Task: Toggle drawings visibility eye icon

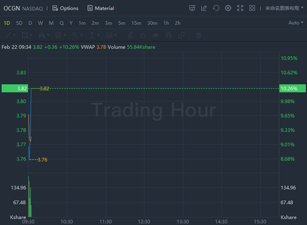Action: (156, 35)
